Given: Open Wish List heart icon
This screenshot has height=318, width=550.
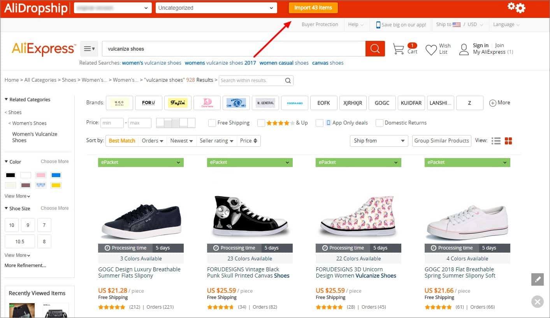Looking at the screenshot, I should pos(431,50).
